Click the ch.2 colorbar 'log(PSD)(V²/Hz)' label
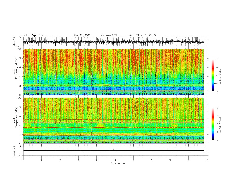This screenshot has width=233, height=180. 220,125
